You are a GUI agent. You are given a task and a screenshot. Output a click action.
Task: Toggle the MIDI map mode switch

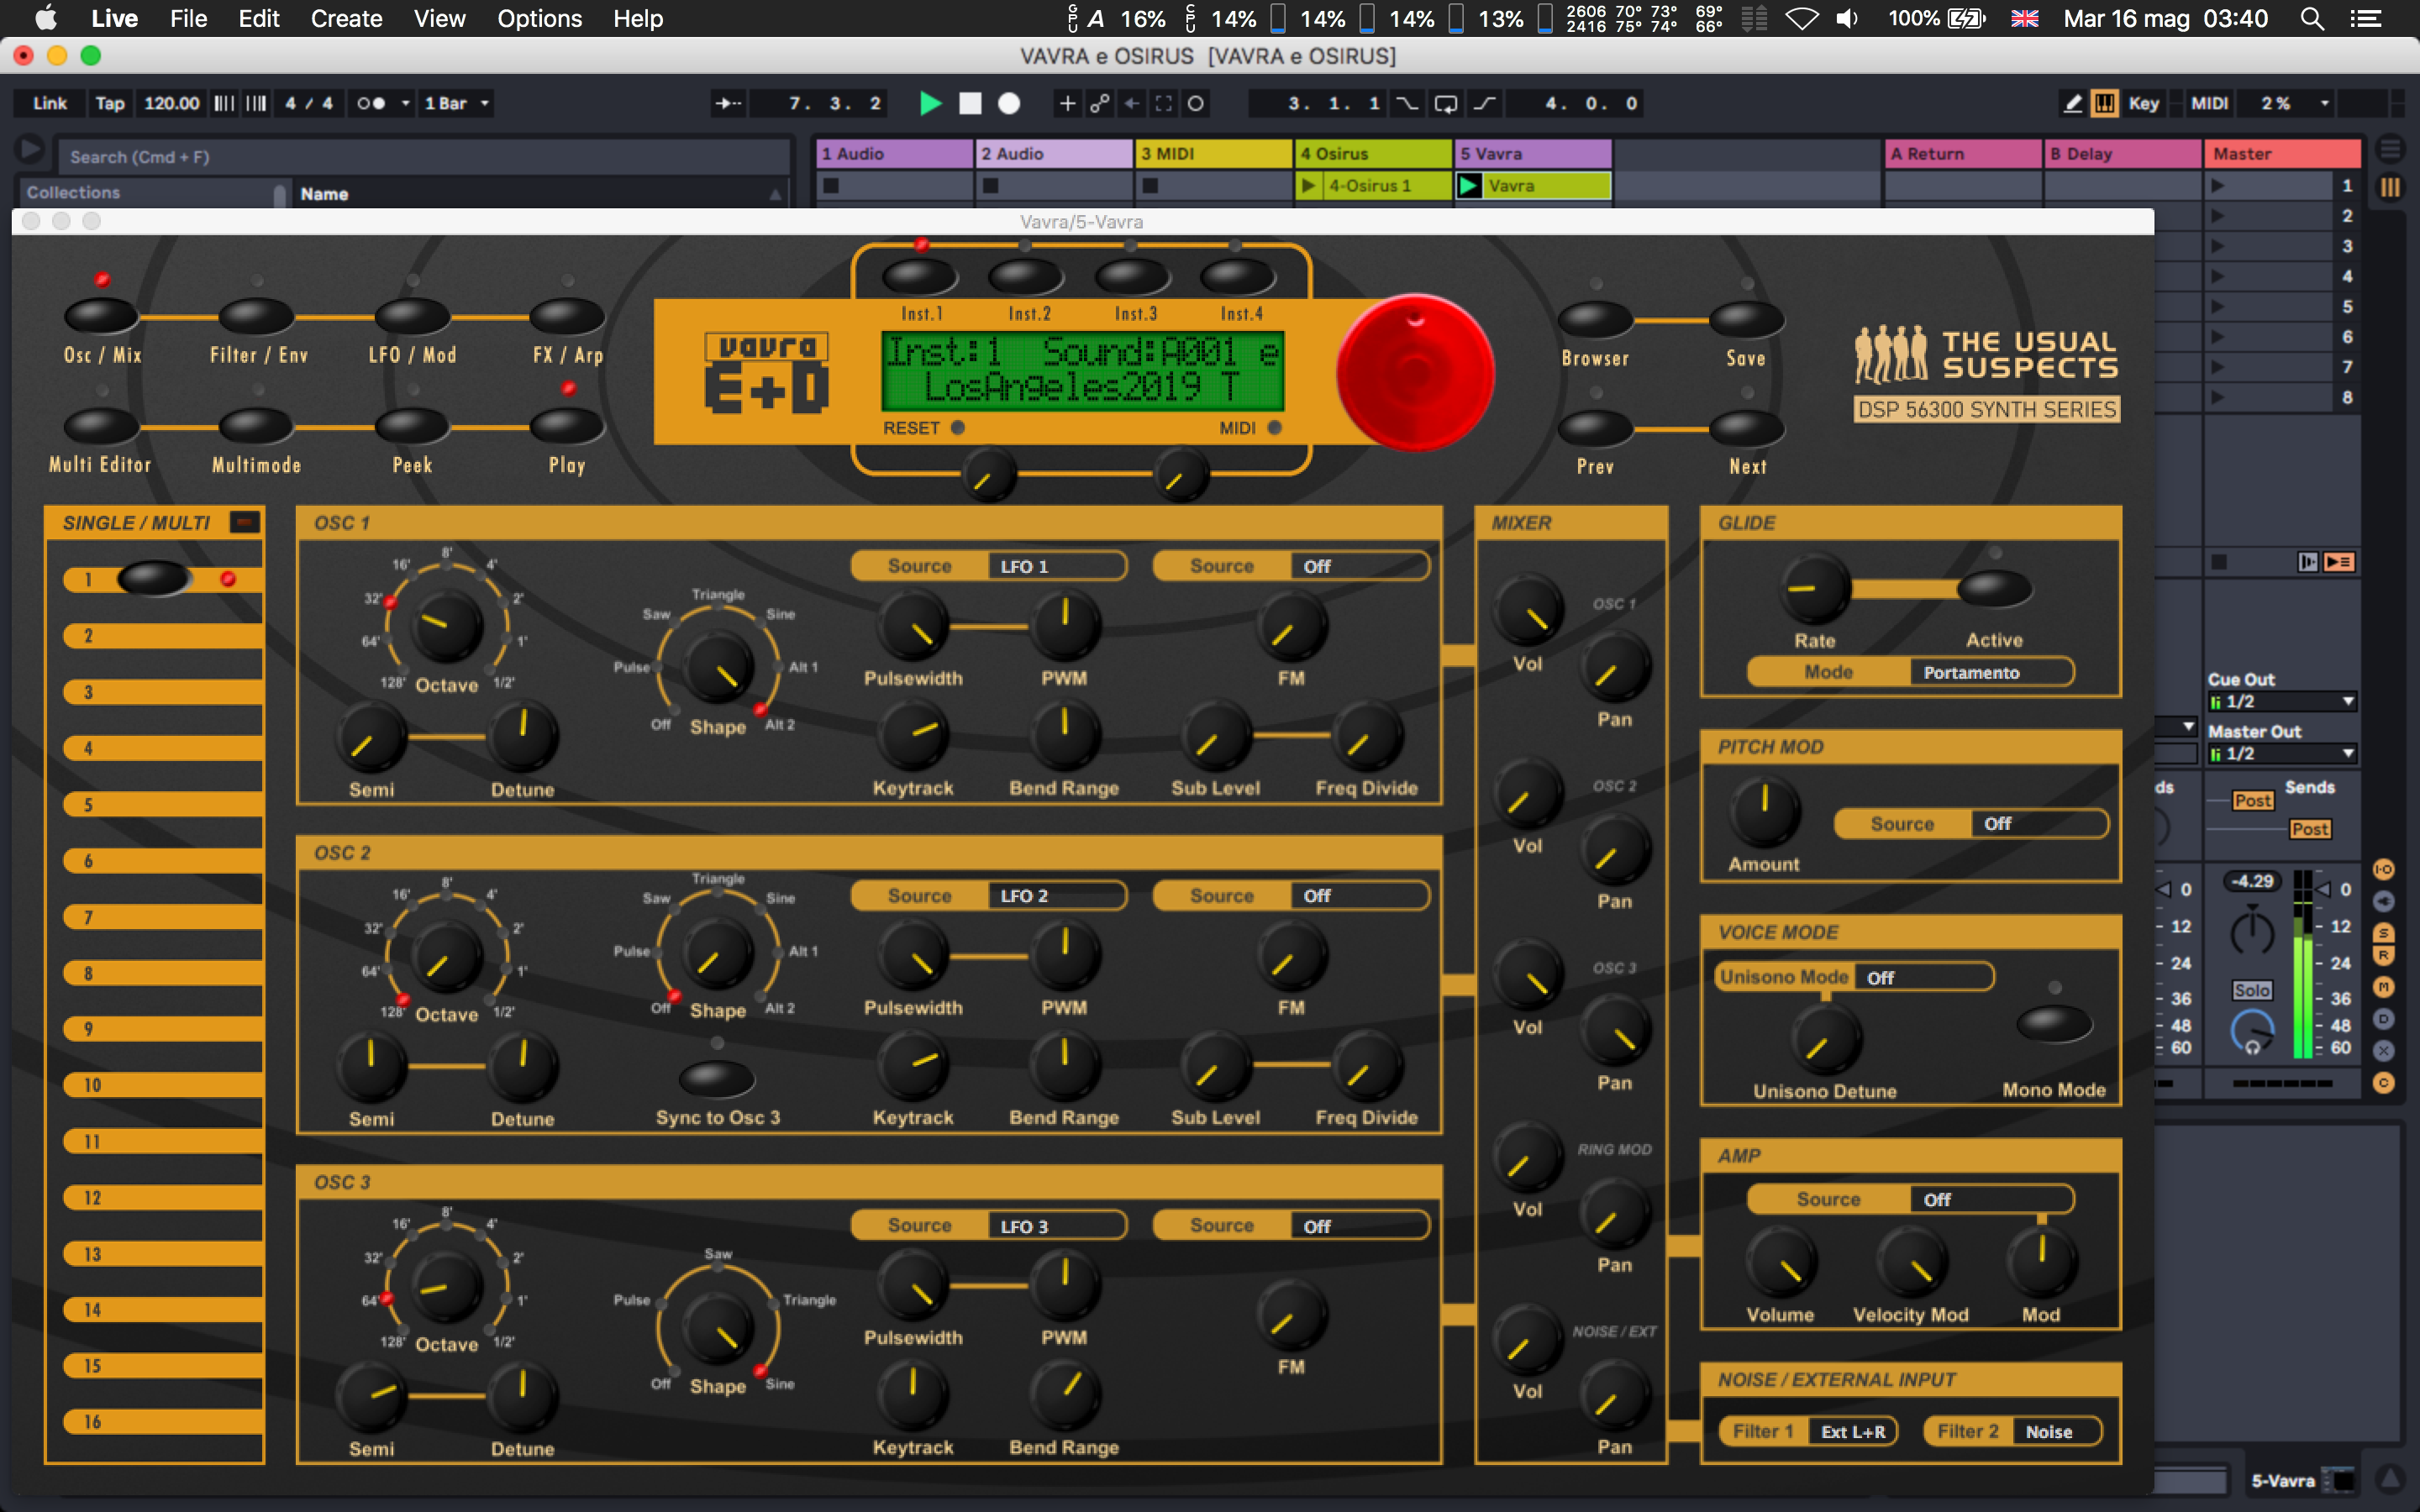tap(2209, 103)
